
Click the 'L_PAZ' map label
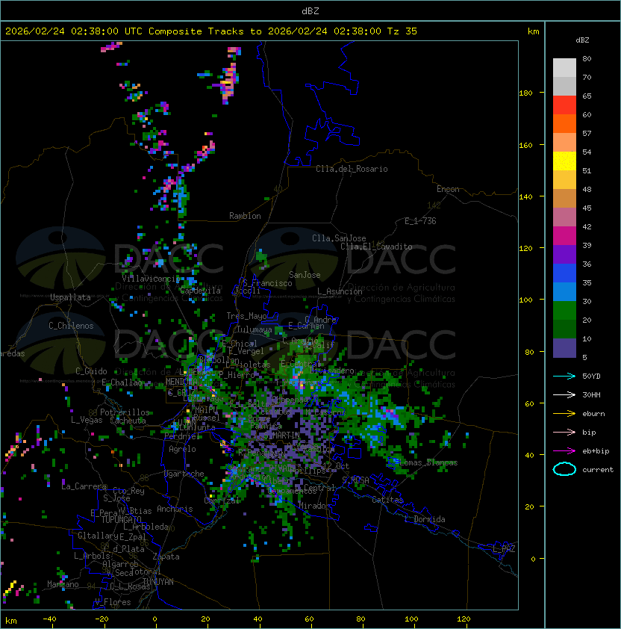click(x=504, y=549)
